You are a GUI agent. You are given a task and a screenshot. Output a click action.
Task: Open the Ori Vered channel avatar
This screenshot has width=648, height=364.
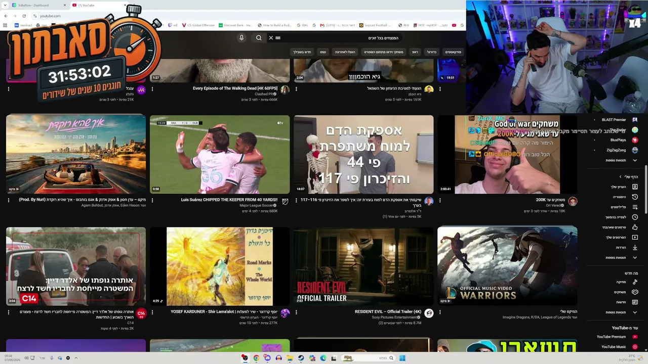573,201
